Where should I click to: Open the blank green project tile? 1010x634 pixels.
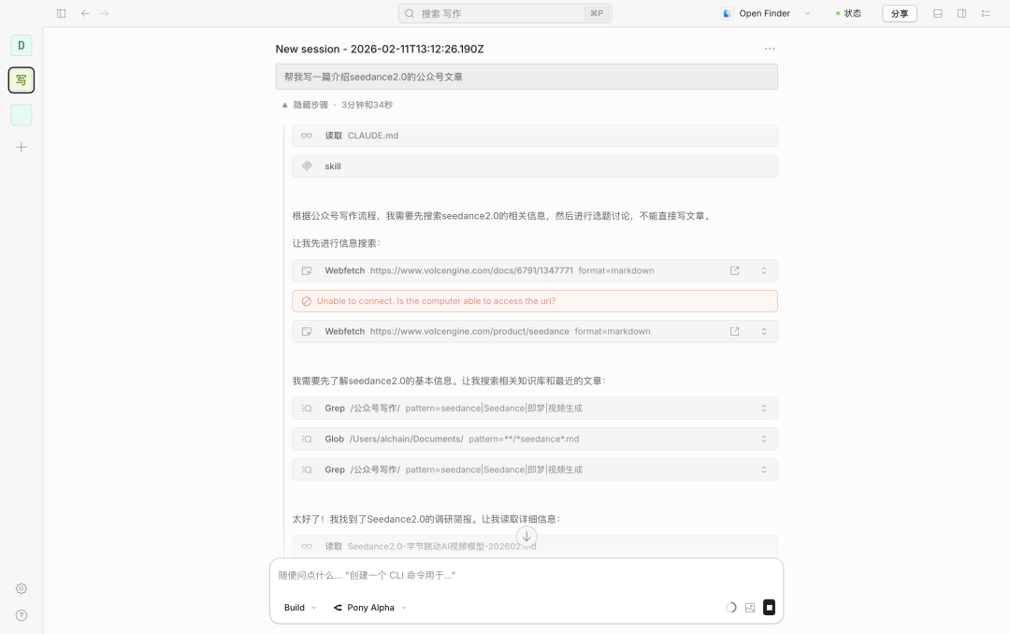[22, 115]
